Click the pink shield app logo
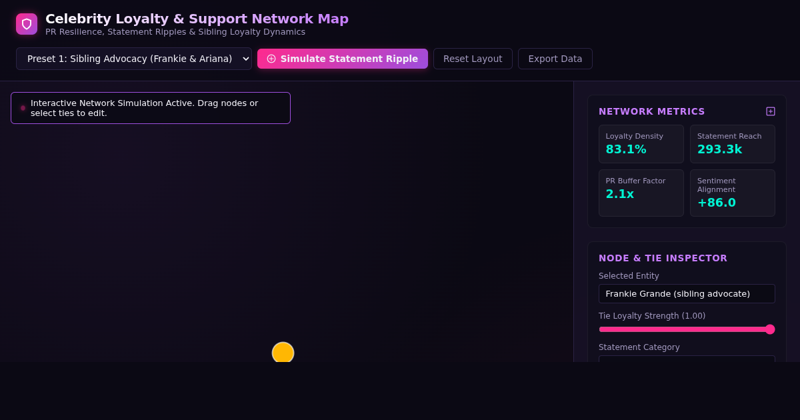This screenshot has width=800, height=420. [x=27, y=24]
